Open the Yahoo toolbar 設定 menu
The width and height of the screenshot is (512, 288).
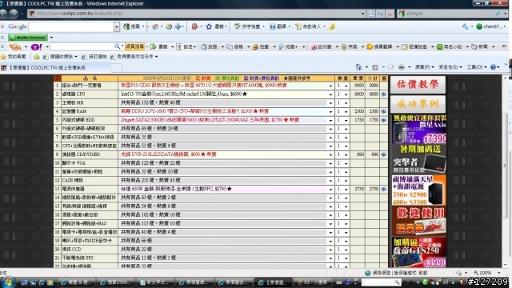(186, 47)
